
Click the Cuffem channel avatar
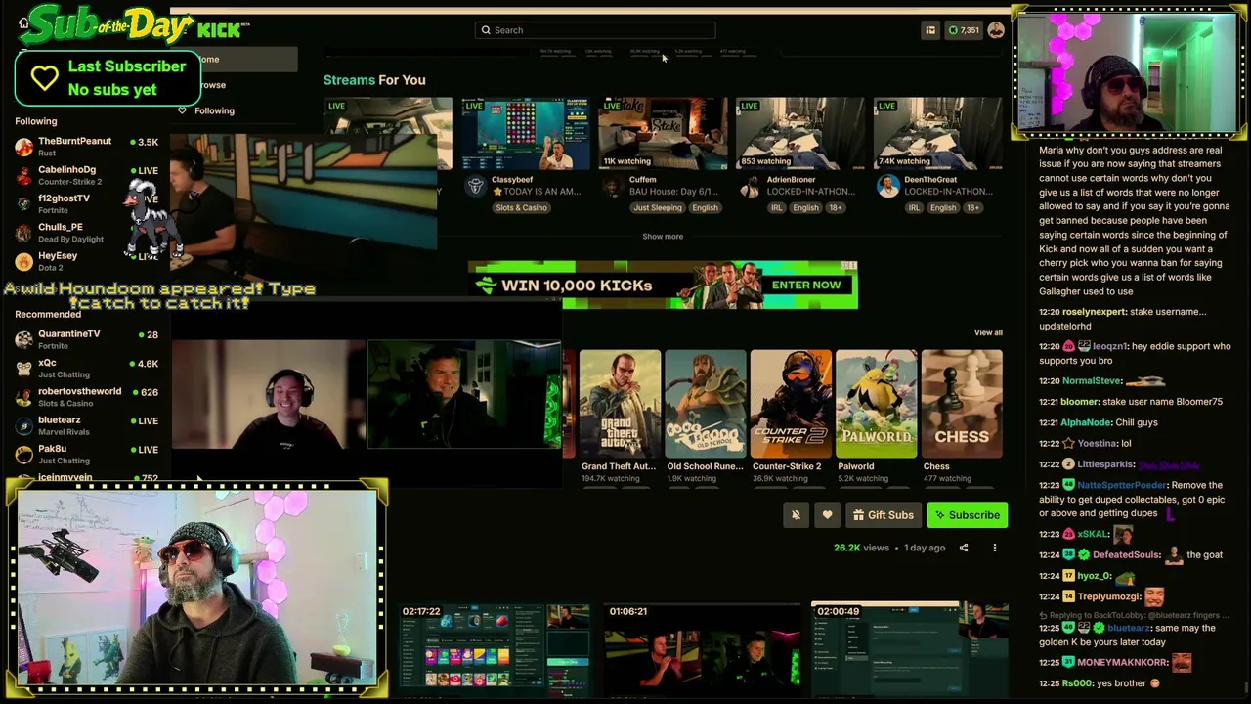point(612,186)
